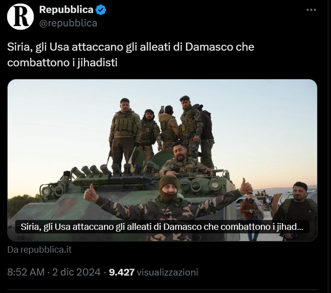Open the article preview image
Image resolution: width=331 pixels, height=293 pixels.
[x=162, y=160]
